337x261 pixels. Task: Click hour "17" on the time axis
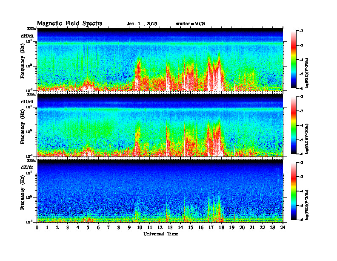(x=211, y=228)
